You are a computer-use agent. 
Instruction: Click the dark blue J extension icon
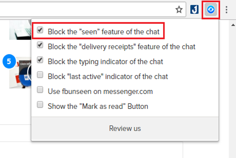(194, 9)
